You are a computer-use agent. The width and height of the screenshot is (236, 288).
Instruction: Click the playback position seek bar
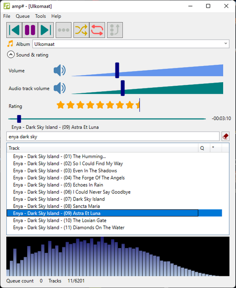coord(107,119)
